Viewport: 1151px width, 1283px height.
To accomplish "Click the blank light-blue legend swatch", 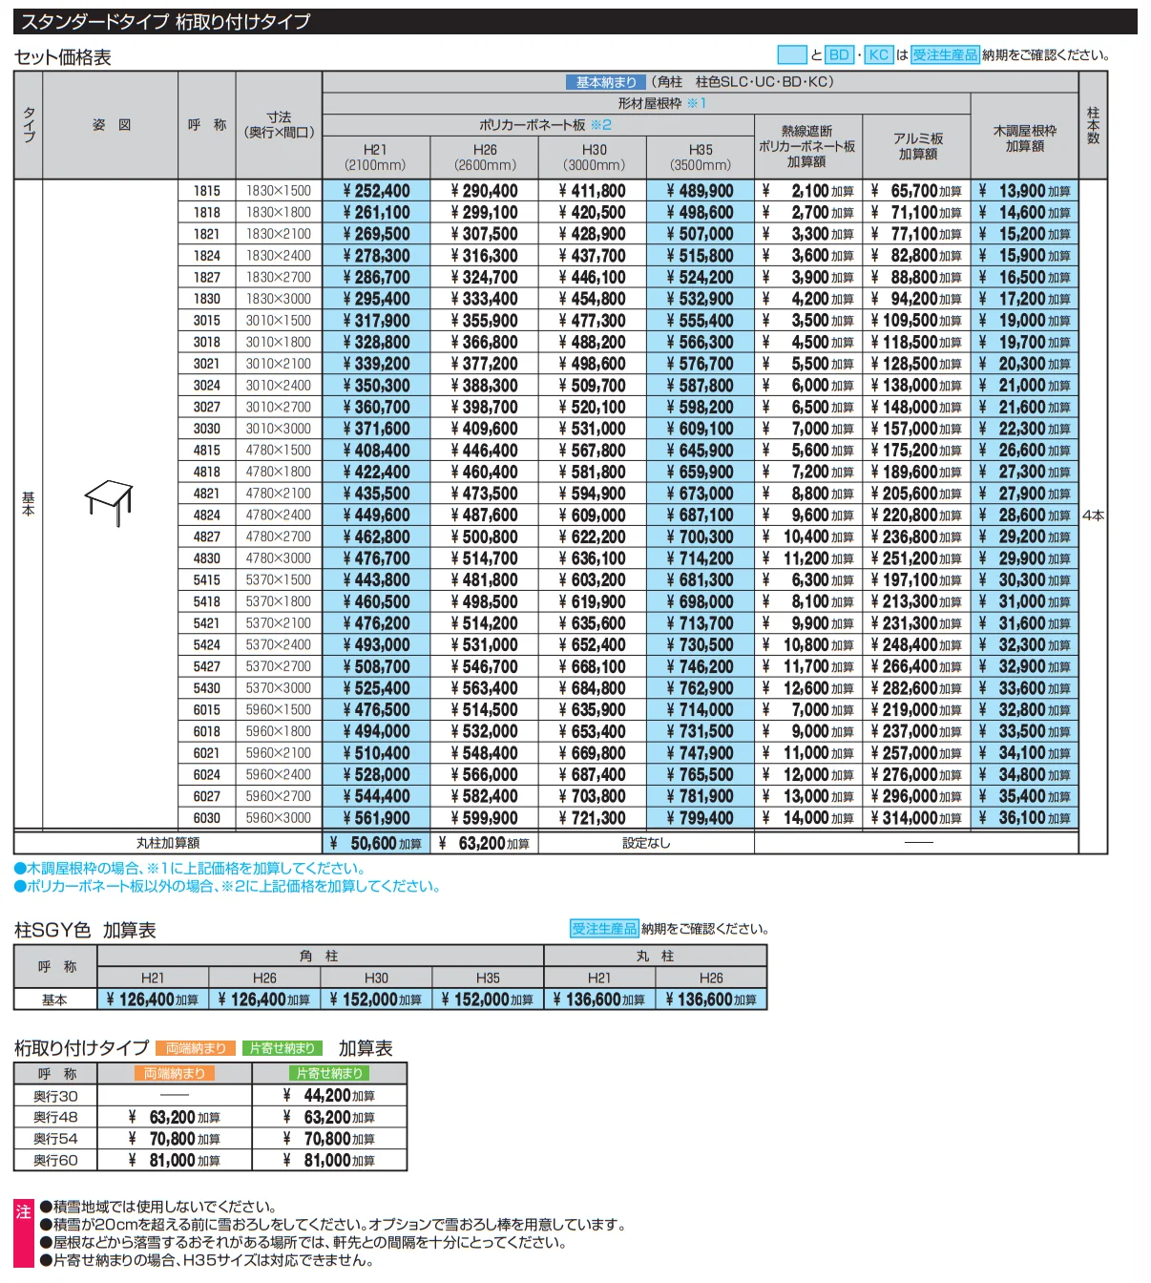I will pyautogui.click(x=792, y=55).
